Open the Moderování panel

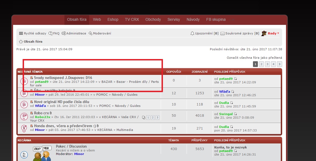click(x=100, y=33)
